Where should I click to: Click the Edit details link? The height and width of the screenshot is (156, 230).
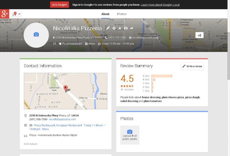tap(31, 144)
